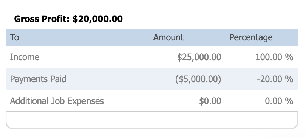Select the Payments Paid row label

pyautogui.click(x=38, y=79)
